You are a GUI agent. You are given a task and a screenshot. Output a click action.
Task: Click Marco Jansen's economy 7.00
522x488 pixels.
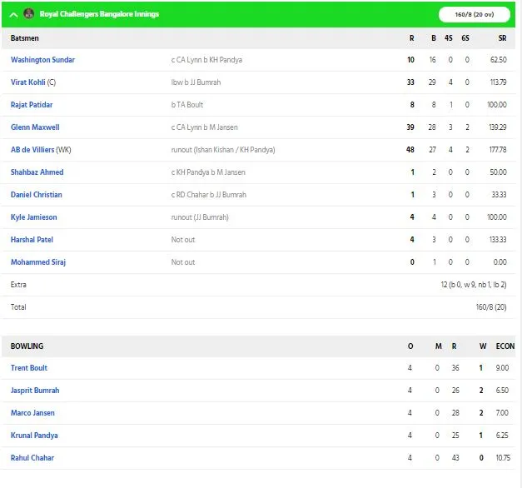pos(502,413)
